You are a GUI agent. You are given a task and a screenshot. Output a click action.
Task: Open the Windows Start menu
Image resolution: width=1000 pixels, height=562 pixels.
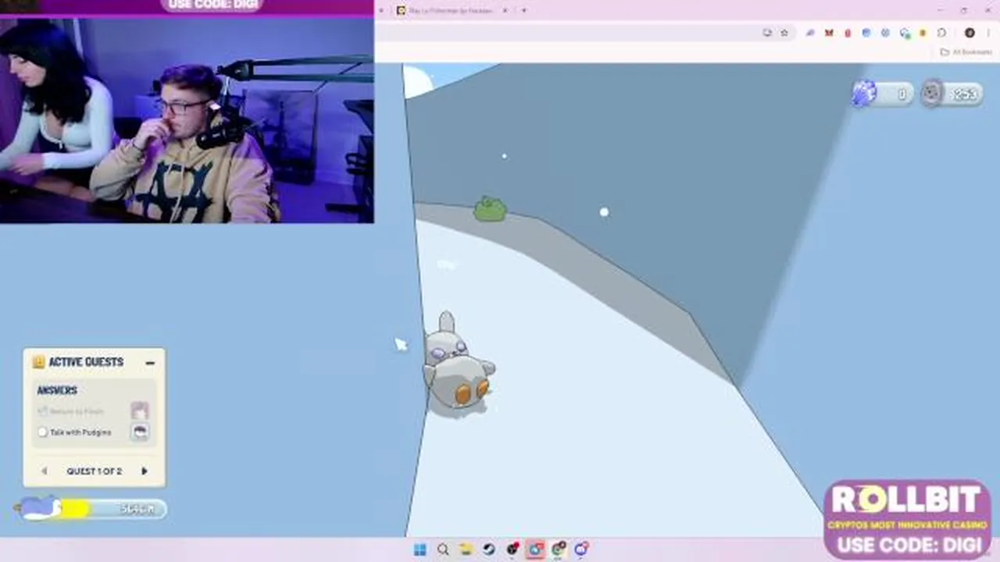[x=420, y=550]
